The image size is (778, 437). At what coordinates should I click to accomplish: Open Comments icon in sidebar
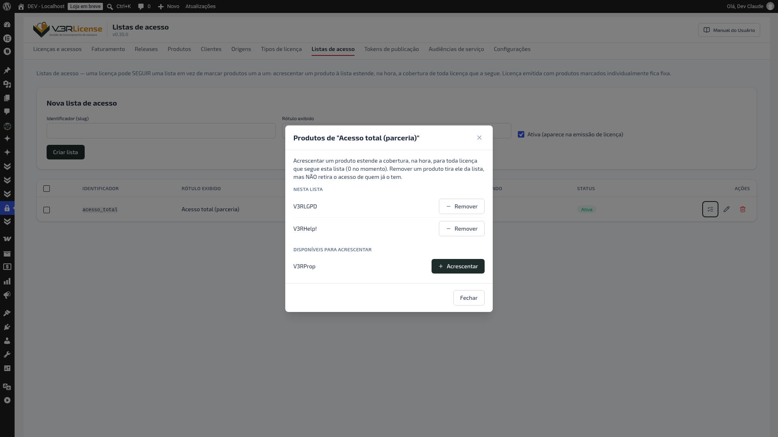pos(7,112)
